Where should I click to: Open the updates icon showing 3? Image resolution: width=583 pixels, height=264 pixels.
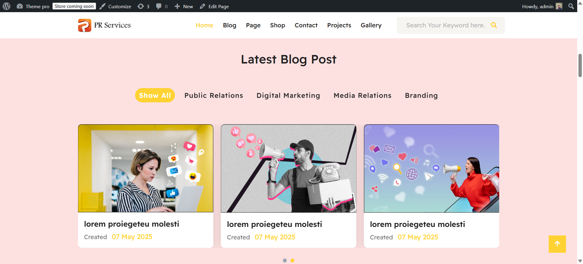pyautogui.click(x=141, y=6)
